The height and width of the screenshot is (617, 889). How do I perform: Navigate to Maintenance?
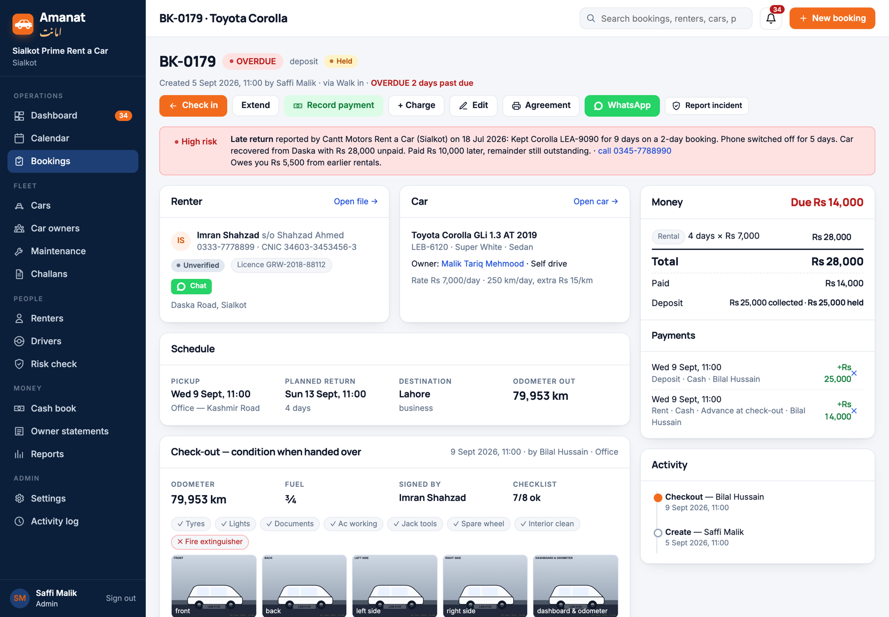73,251
